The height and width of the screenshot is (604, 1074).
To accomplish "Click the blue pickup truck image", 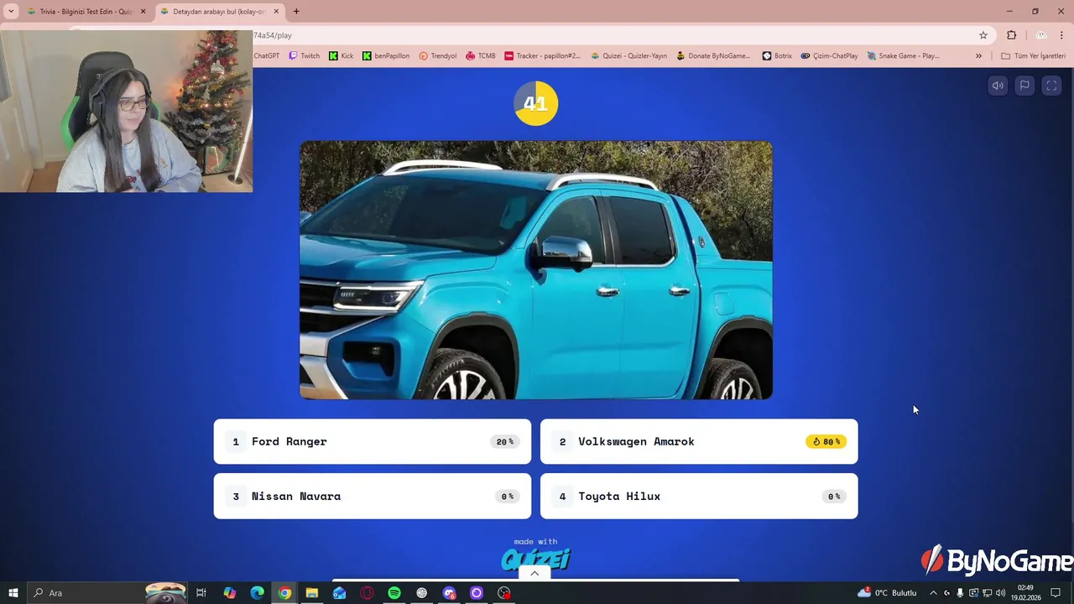I will click(536, 270).
